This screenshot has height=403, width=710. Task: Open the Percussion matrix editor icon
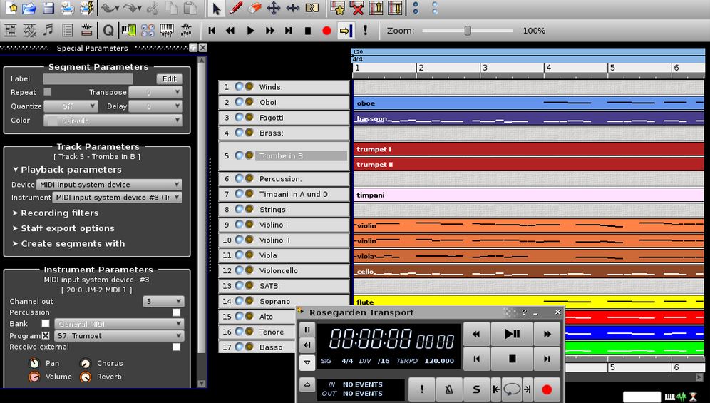click(x=30, y=31)
